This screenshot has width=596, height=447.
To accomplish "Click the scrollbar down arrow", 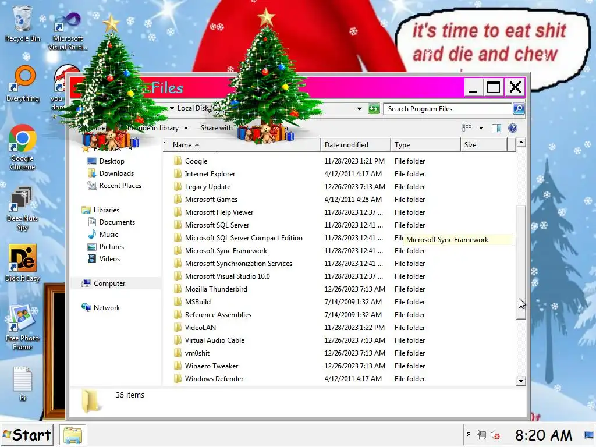I will 521,381.
